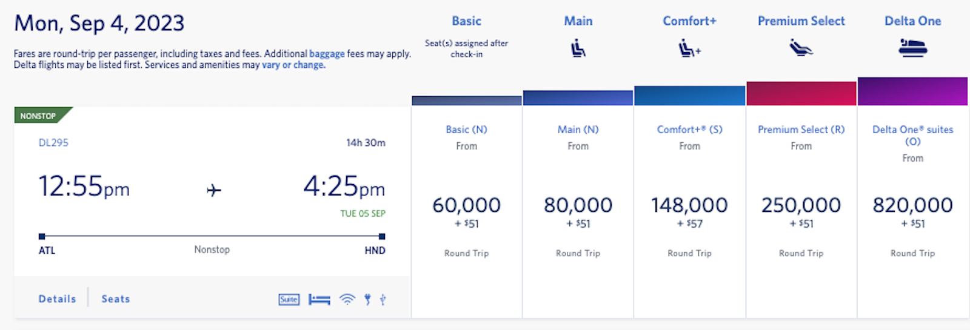Click the ATL origin airport code

pos(47,251)
